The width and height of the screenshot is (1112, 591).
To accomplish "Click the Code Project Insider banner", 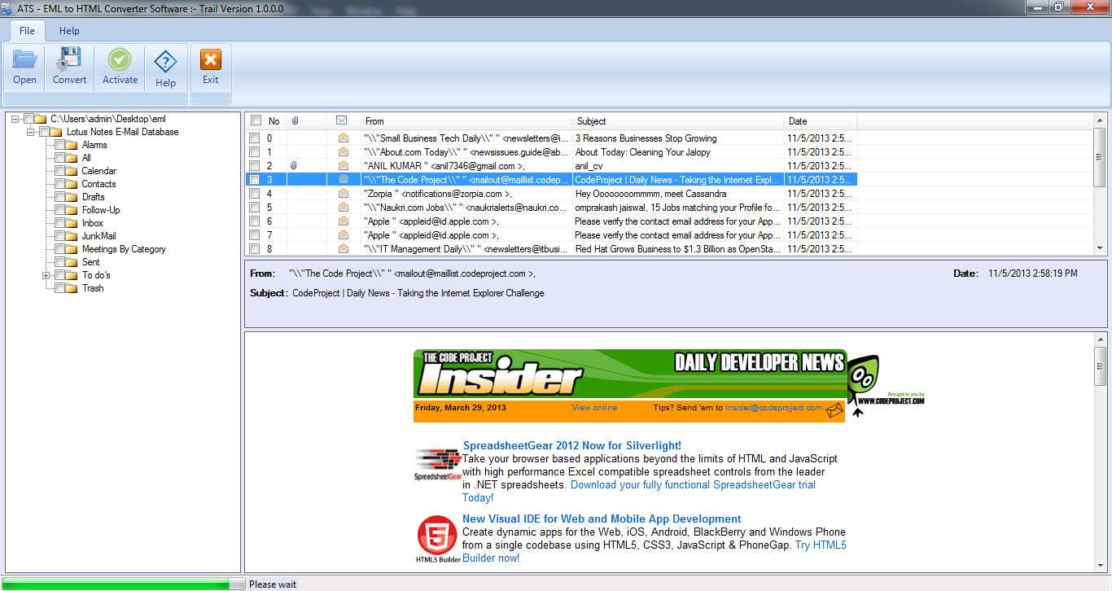I will (x=629, y=374).
